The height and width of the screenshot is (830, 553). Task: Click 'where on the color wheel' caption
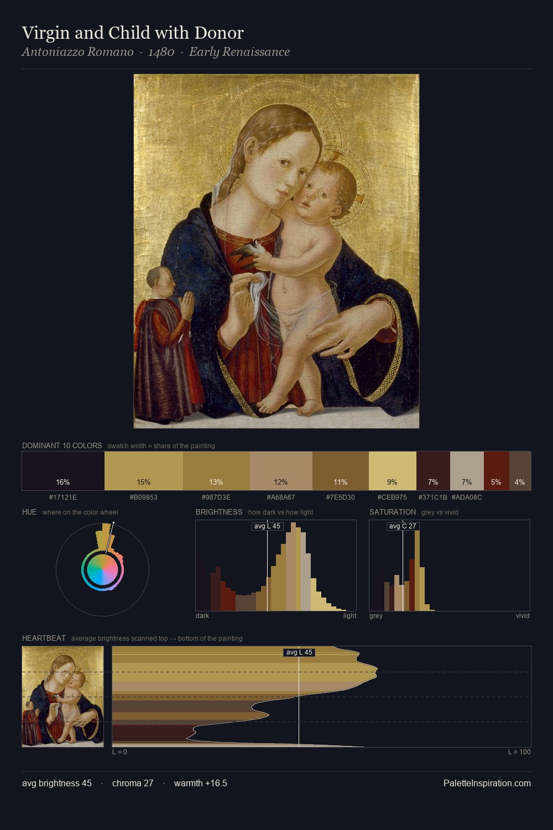point(80,512)
